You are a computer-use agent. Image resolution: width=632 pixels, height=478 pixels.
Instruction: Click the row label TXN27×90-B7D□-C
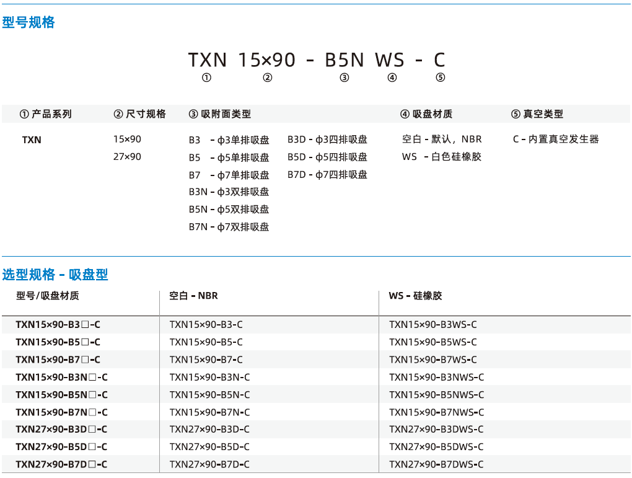coord(62,464)
